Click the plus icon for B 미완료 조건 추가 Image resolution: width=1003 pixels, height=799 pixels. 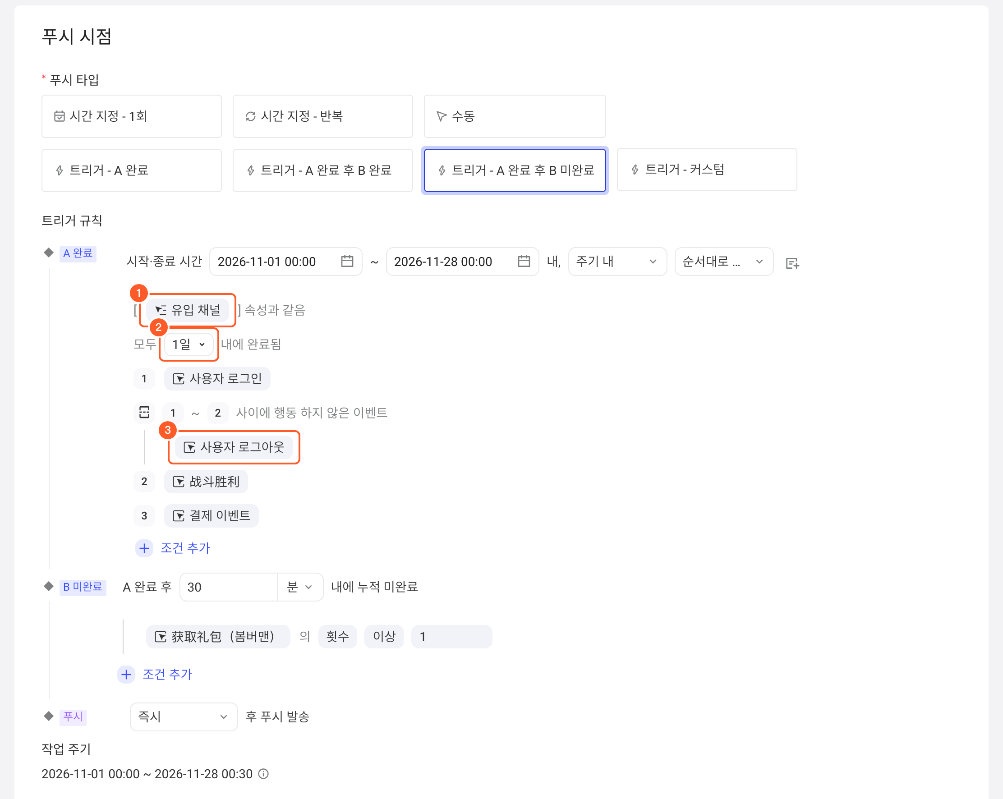click(x=126, y=675)
